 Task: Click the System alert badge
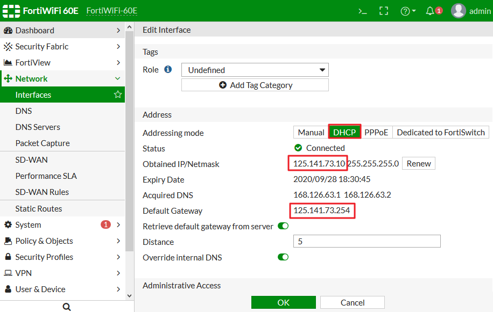pyautogui.click(x=105, y=224)
